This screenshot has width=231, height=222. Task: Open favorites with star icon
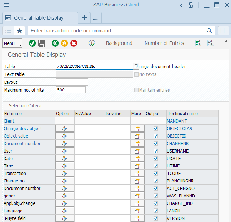click(x=19, y=31)
